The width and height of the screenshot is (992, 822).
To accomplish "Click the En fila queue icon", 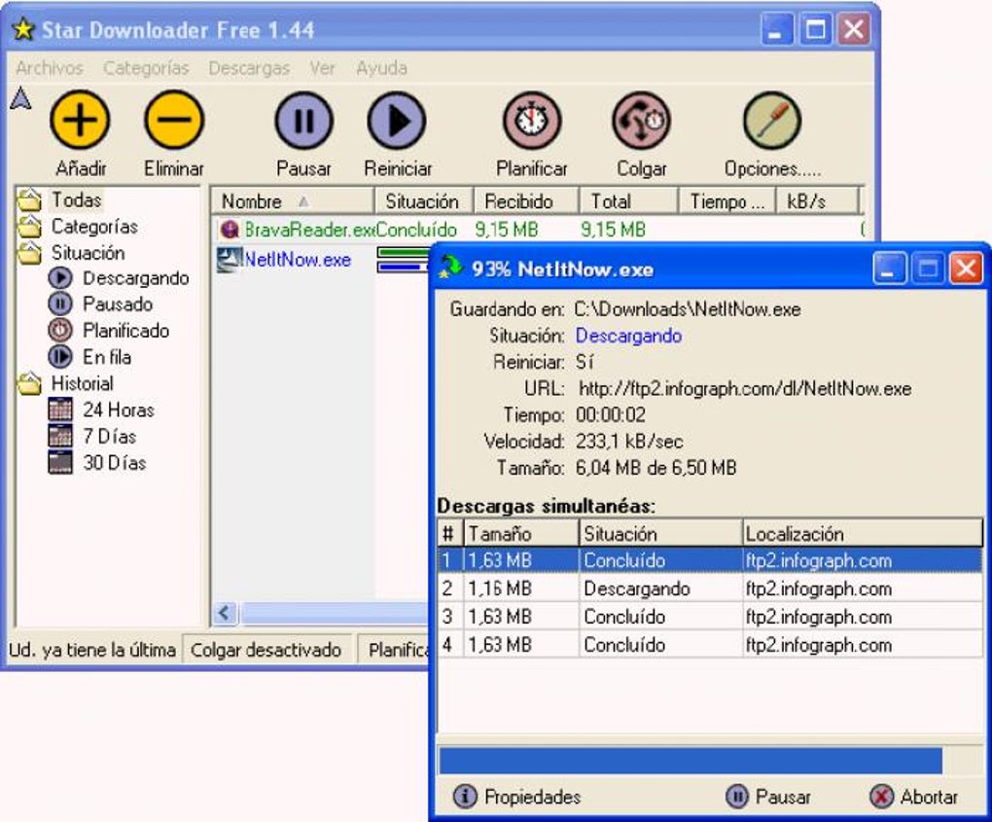I will point(60,357).
